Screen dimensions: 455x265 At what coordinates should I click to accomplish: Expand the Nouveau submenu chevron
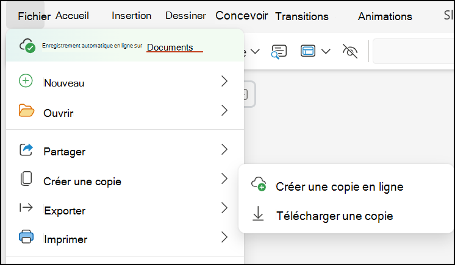point(224,81)
